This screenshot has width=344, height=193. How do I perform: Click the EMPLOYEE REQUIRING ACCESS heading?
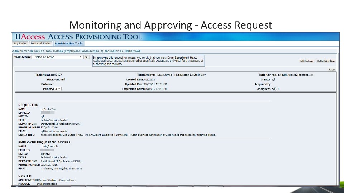(x=44, y=142)
